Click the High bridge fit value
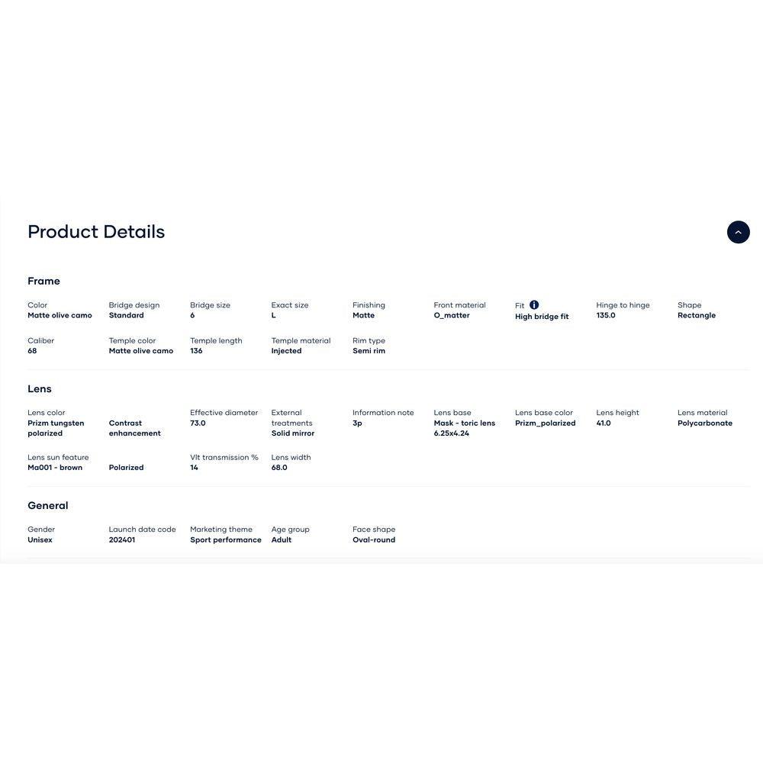Viewport: 763px width, 763px height. click(x=542, y=317)
